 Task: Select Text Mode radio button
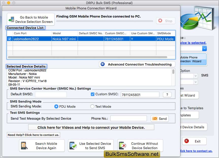click(92, 106)
